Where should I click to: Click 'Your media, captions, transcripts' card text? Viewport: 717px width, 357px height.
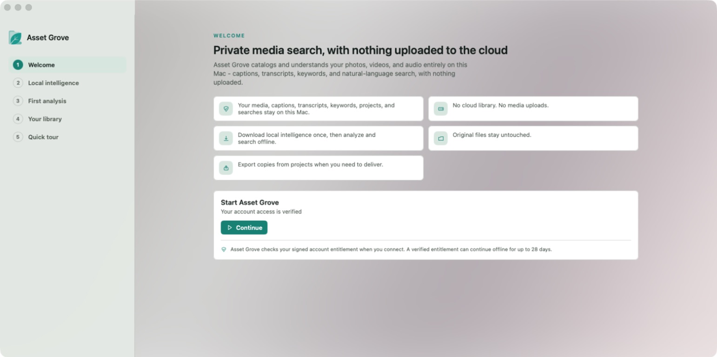(x=316, y=109)
